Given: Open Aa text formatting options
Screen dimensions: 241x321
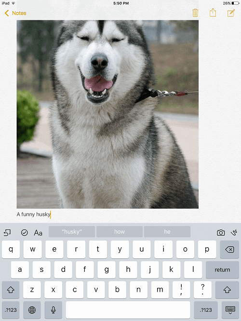Looking at the screenshot, I should (x=38, y=233).
